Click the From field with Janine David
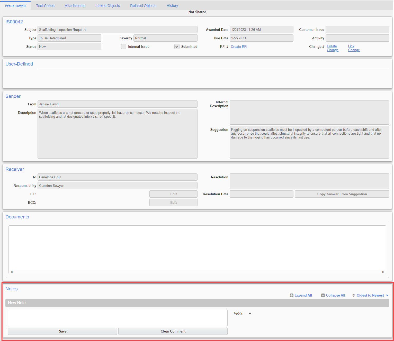Image resolution: width=394 pixels, height=341 pixels. tap(118, 104)
